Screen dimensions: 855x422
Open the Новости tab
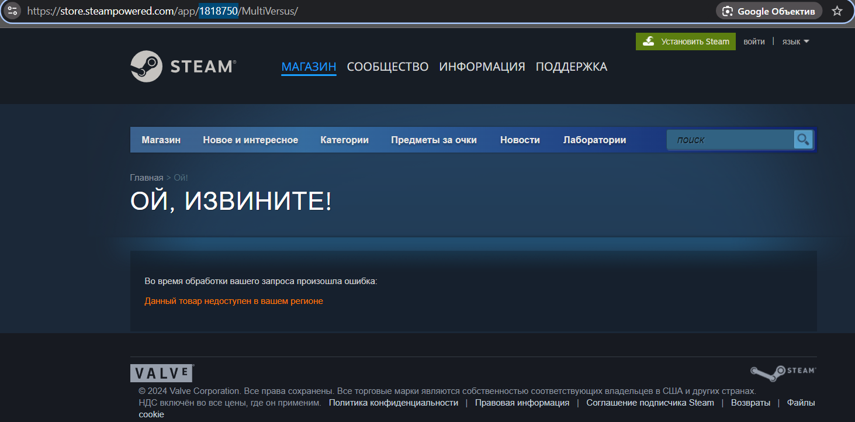pos(520,140)
